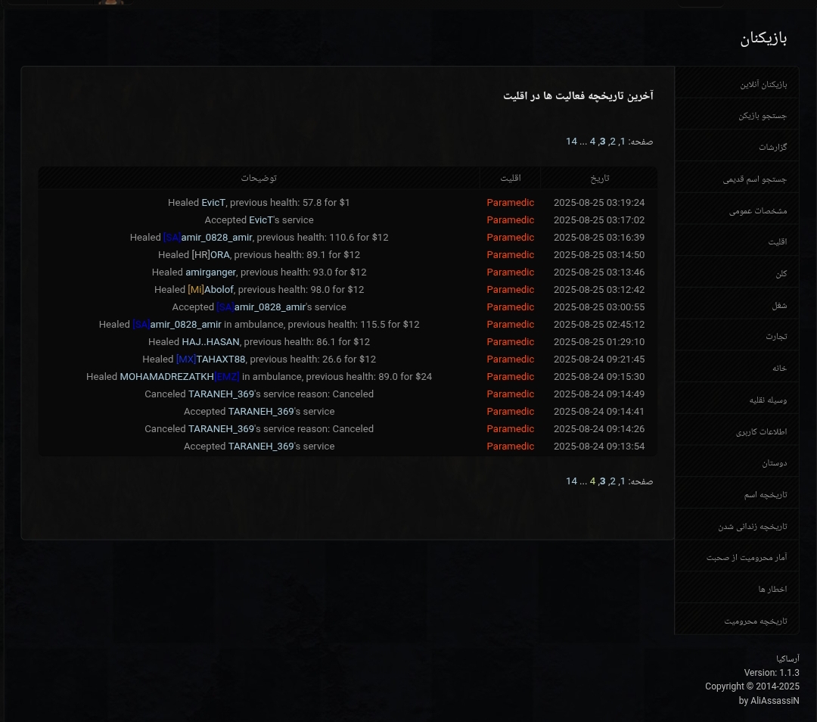The height and width of the screenshot is (722, 817).
Task: Click Paramedic in the 03:13:46 row
Action: pyautogui.click(x=510, y=272)
